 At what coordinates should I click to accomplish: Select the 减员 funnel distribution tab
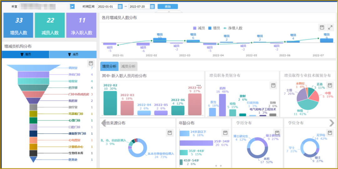pyautogui.click(x=73, y=54)
